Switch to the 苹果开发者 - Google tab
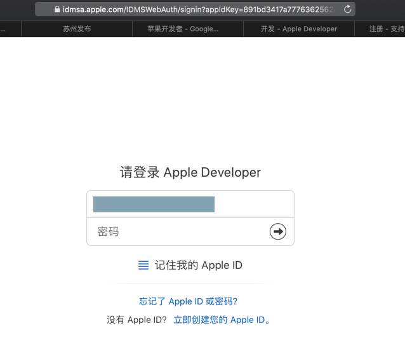405x349 pixels. pos(188,29)
